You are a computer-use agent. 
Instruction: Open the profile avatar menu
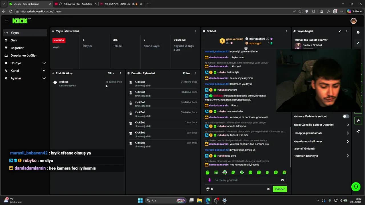(x=354, y=21)
